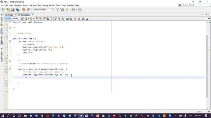
Task: Open Windows Start menu
Action: [3, 116]
